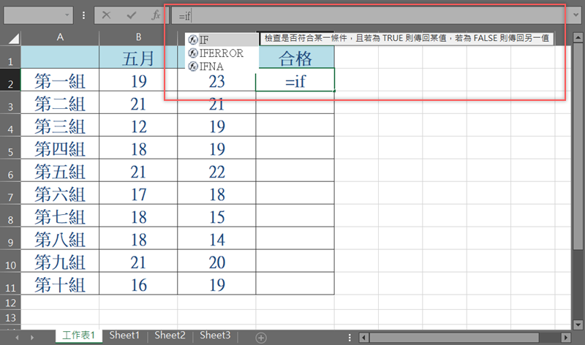The image size is (585, 345).
Task: Open the Insert Function fx dialog
Action: pyautogui.click(x=156, y=15)
